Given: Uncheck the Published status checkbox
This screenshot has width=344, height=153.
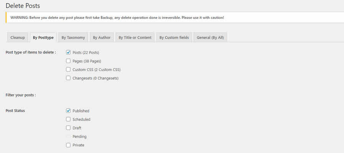Looking at the screenshot, I should pos(68,111).
